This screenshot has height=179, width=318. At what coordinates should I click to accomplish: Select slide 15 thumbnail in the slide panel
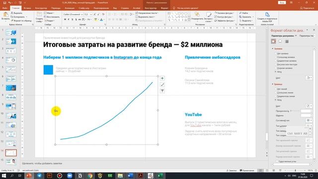click(11, 162)
